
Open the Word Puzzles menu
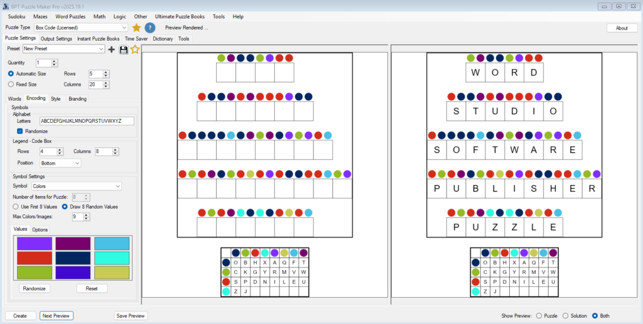(x=70, y=16)
